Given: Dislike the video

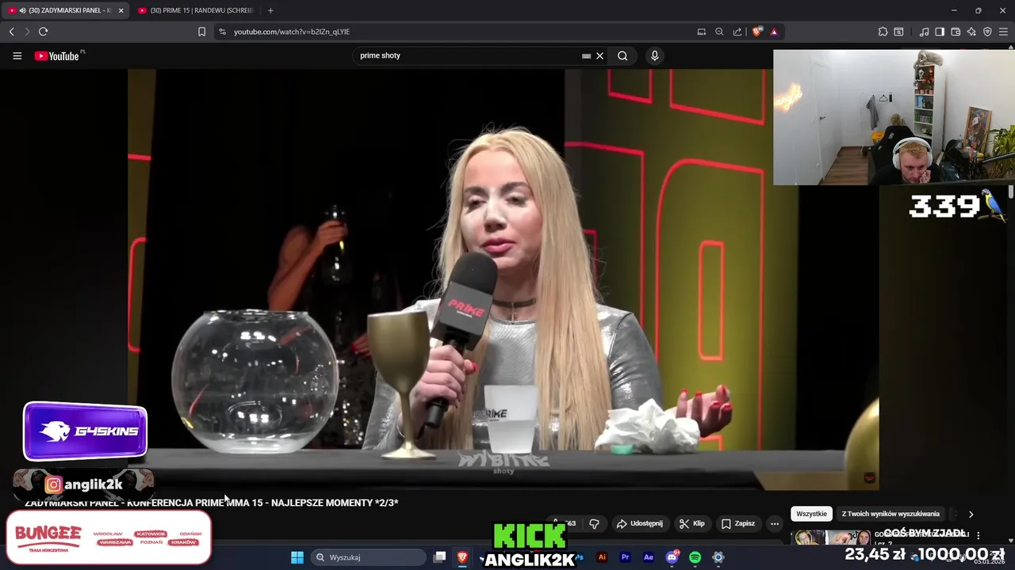Looking at the screenshot, I should [594, 523].
